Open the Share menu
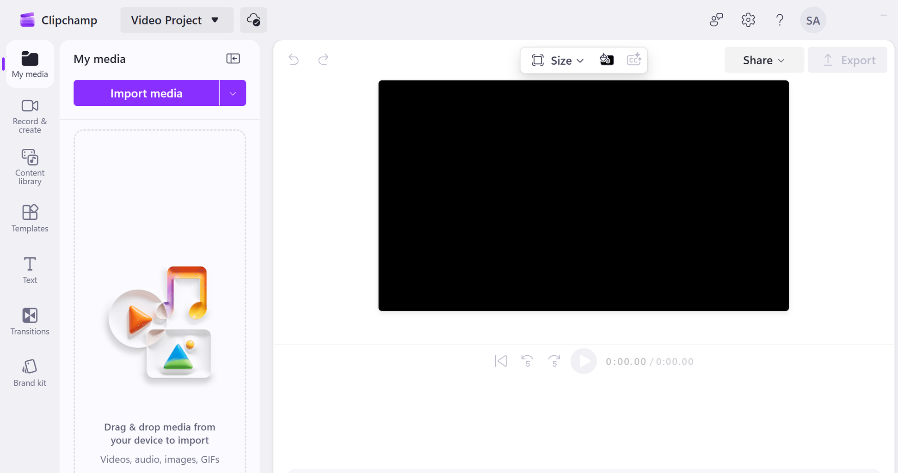This screenshot has width=898, height=473. coord(763,60)
